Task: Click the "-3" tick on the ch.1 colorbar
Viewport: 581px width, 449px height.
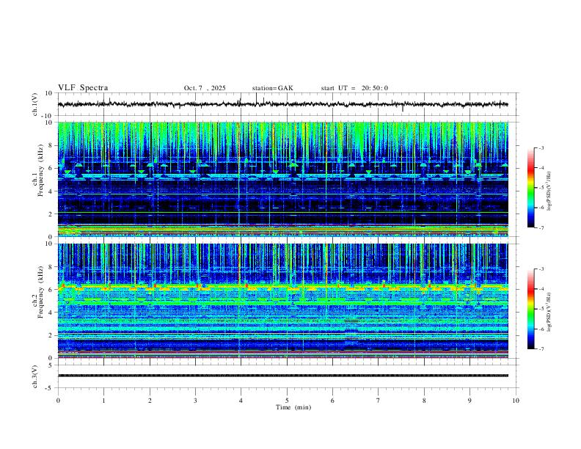Action: (x=541, y=147)
